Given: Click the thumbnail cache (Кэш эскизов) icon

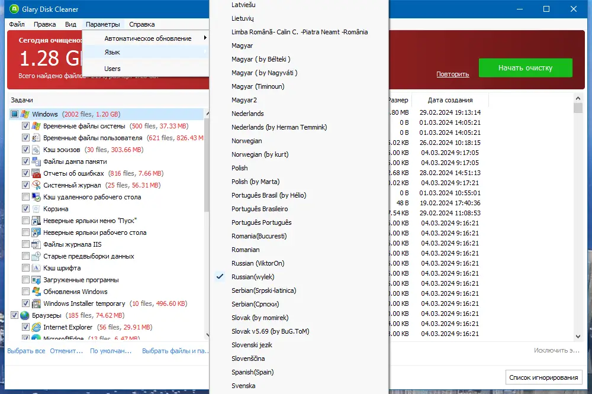Looking at the screenshot, I should point(36,150).
